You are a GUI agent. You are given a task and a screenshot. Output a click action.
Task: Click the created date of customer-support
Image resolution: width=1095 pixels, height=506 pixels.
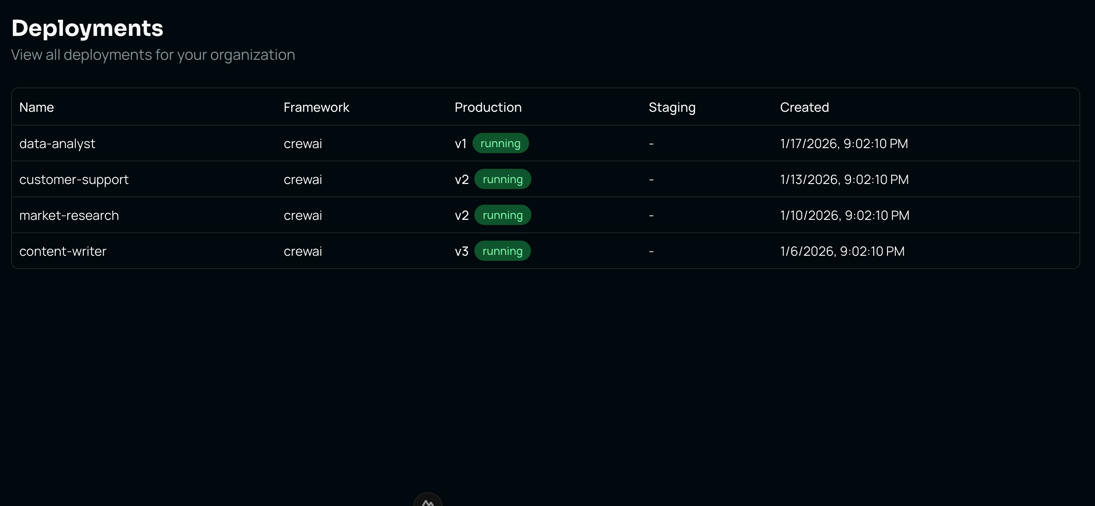click(845, 179)
